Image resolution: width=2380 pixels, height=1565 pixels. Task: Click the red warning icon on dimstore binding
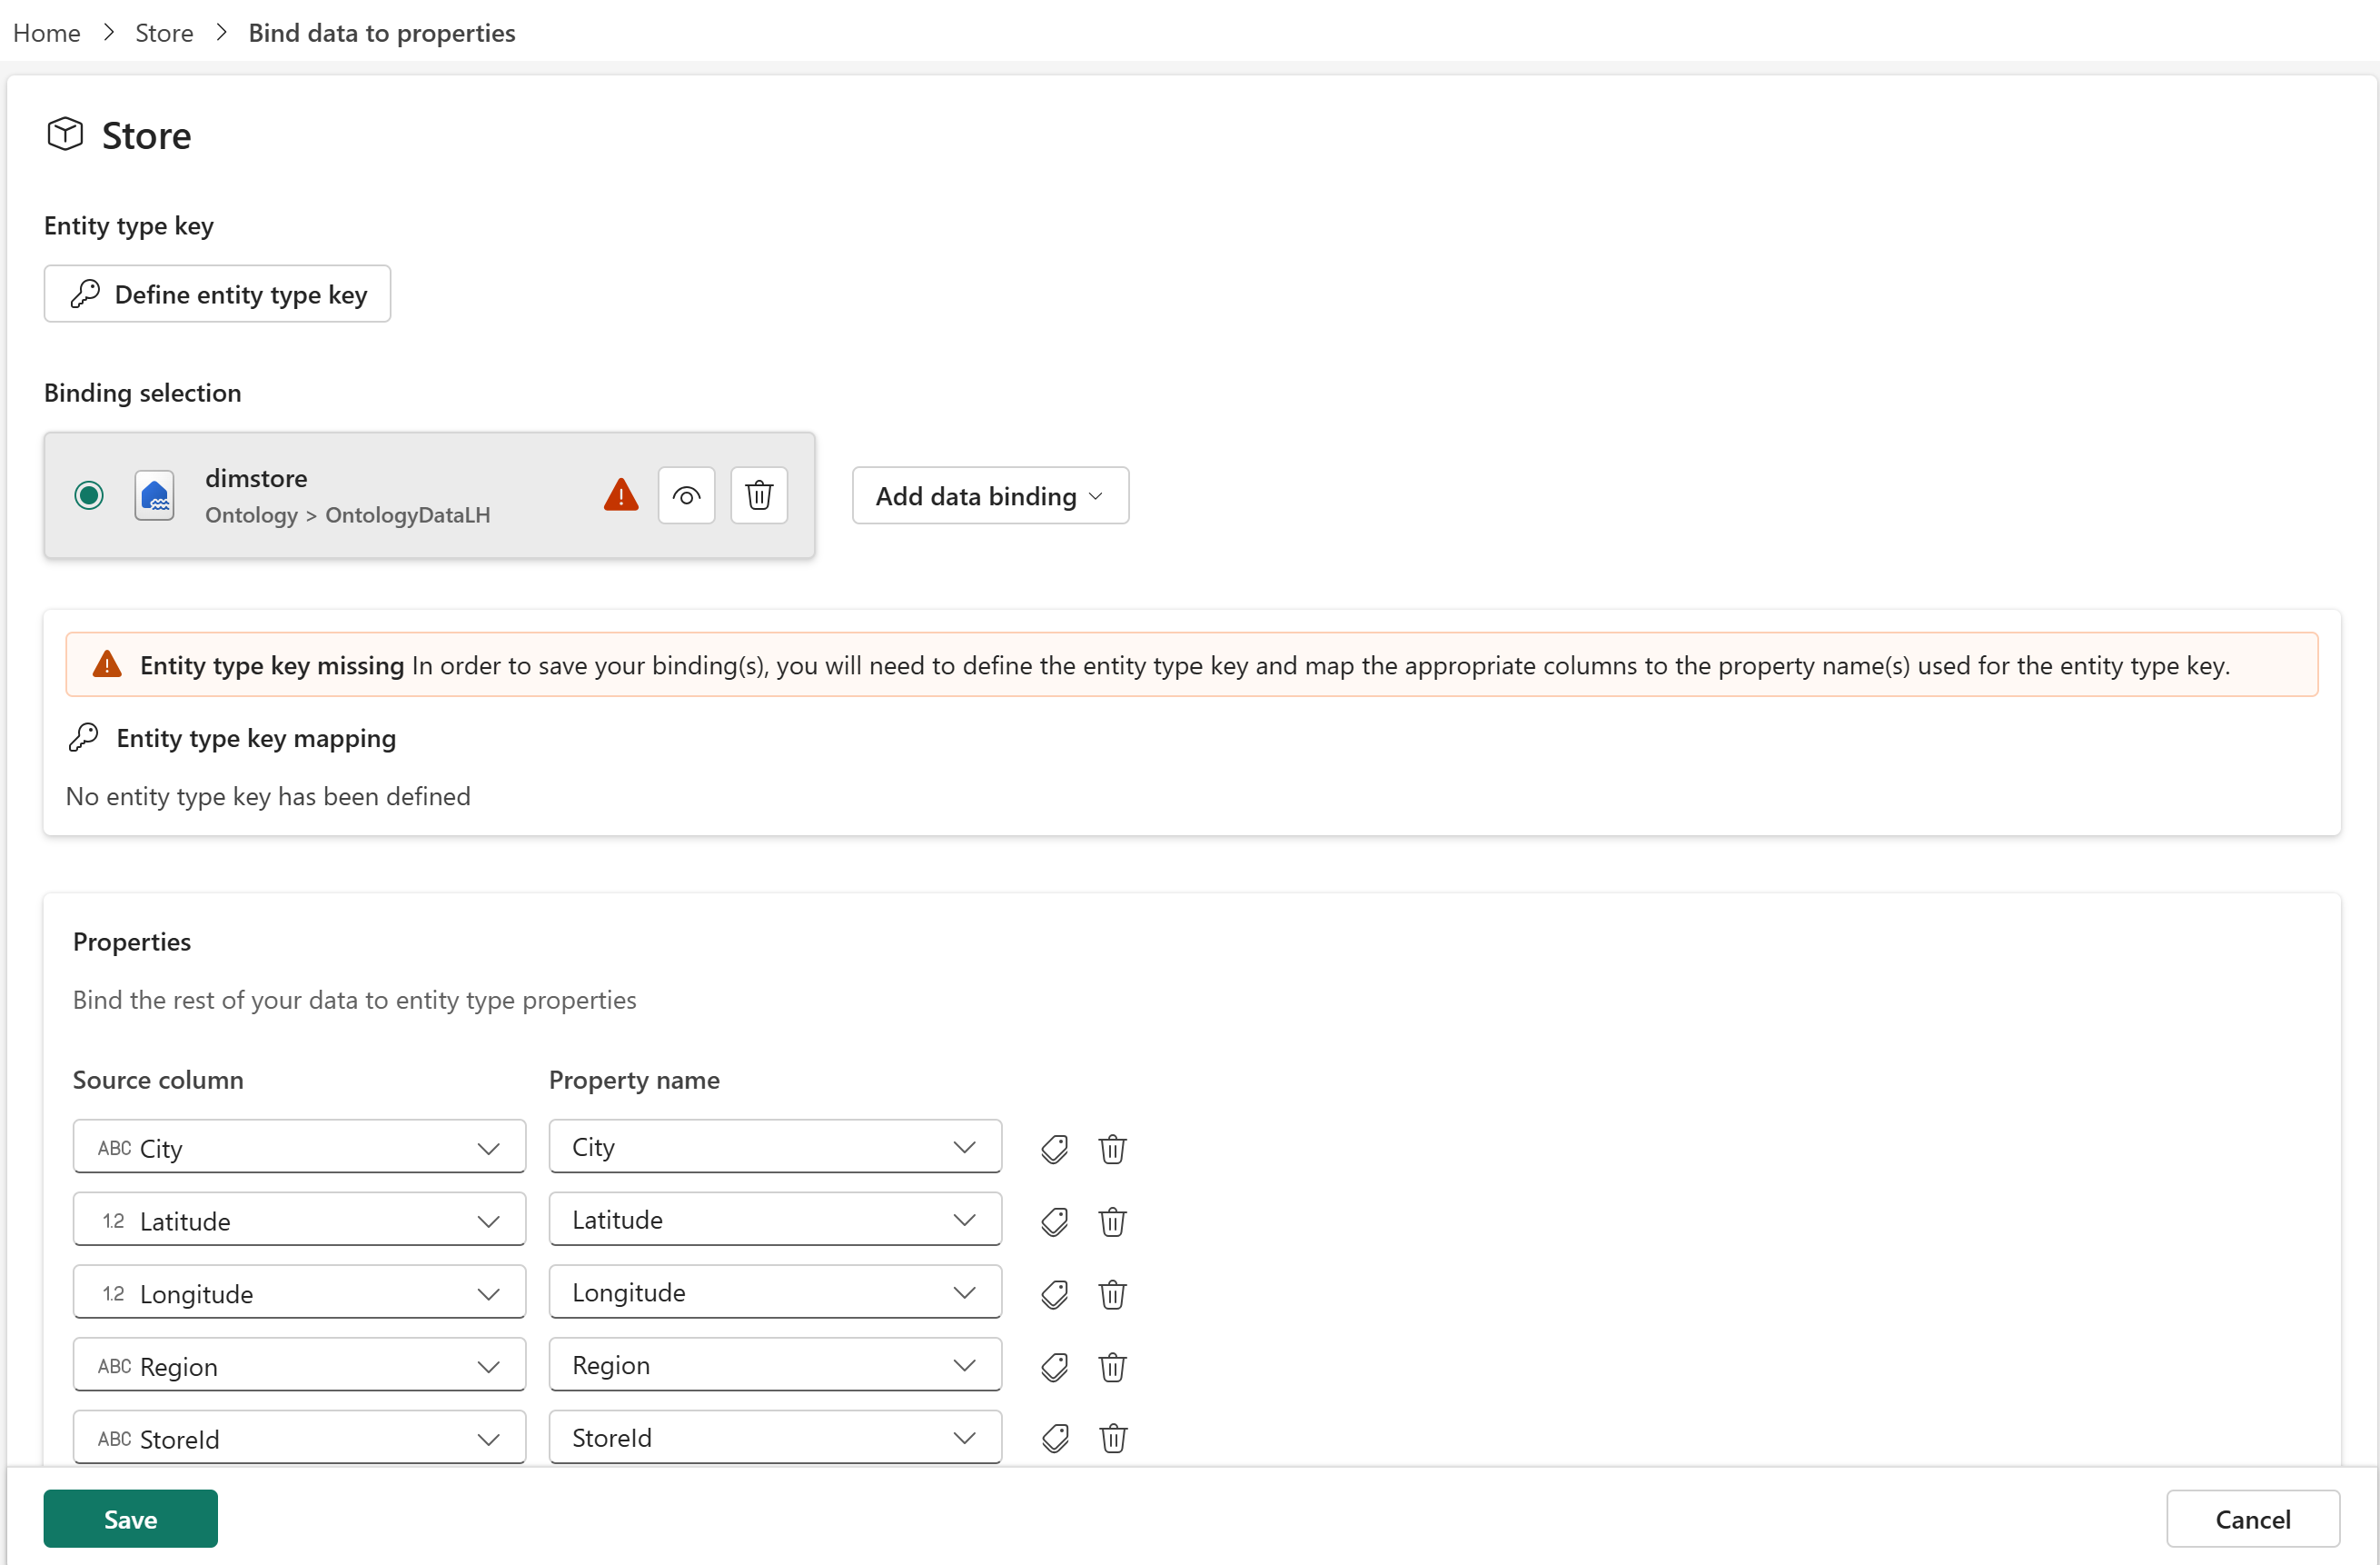[621, 495]
